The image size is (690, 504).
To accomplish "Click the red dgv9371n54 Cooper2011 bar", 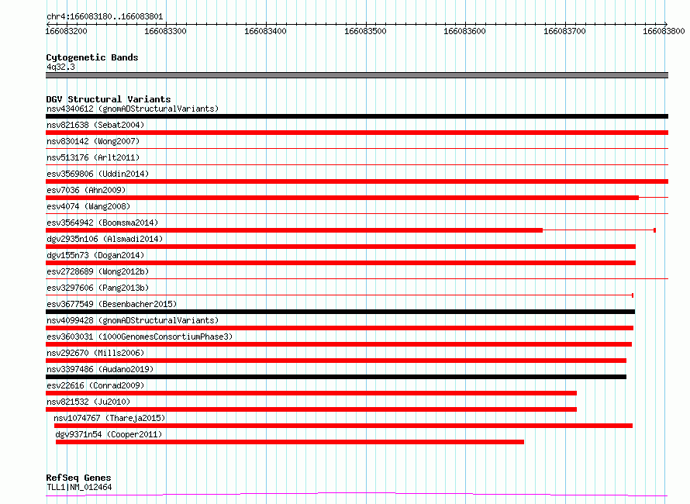I will [290, 442].
